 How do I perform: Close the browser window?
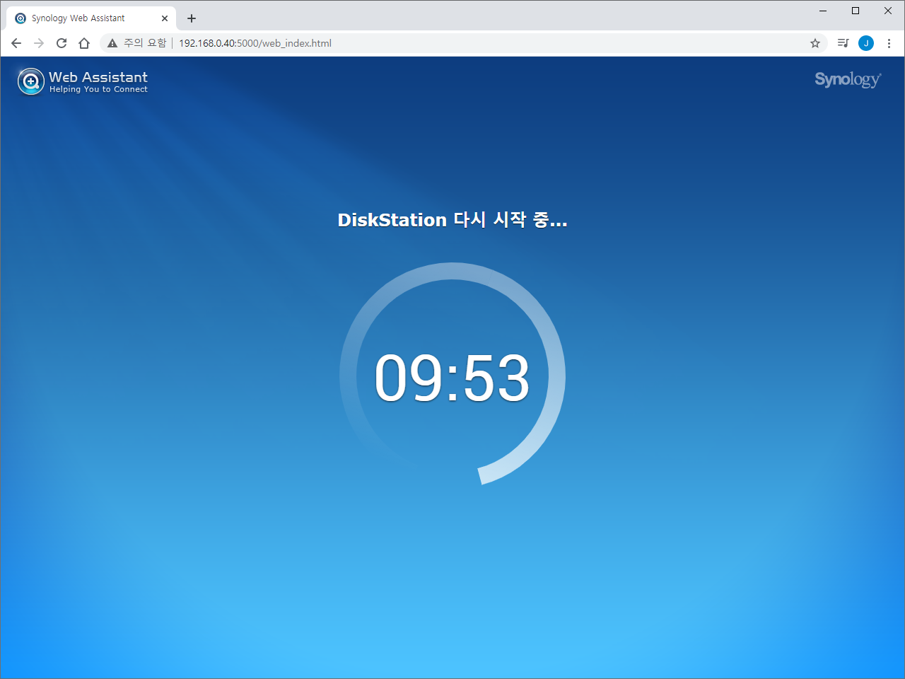(888, 11)
